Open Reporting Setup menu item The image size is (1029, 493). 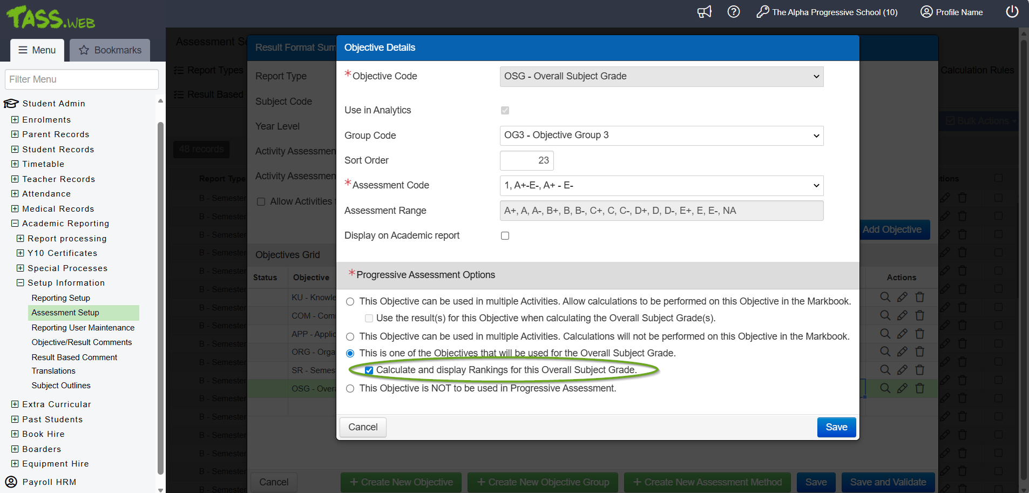pos(60,298)
